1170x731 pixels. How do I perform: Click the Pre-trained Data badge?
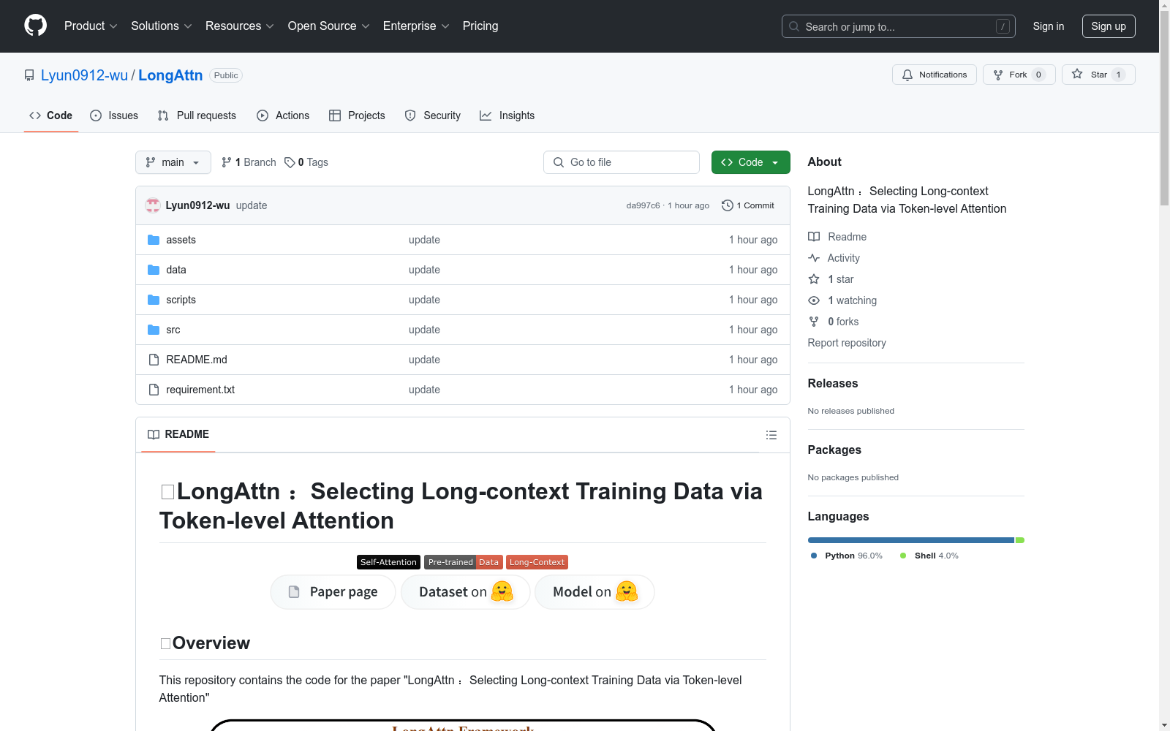click(464, 562)
